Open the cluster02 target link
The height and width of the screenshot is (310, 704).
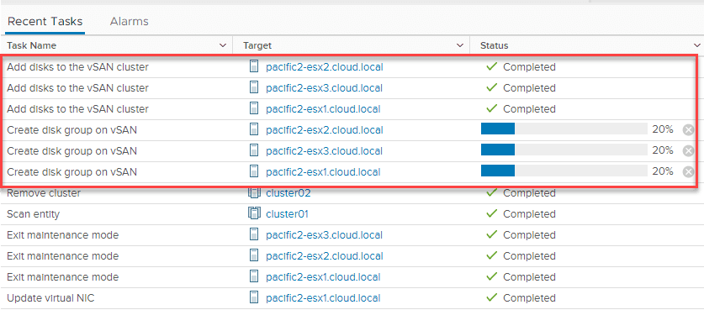point(288,193)
